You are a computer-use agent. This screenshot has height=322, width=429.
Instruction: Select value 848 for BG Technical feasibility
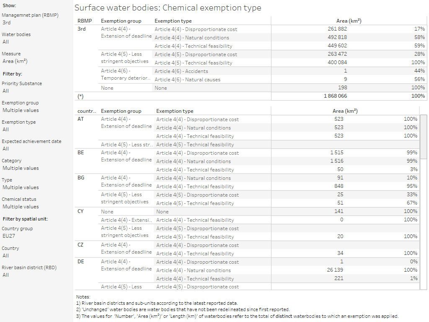click(339, 186)
